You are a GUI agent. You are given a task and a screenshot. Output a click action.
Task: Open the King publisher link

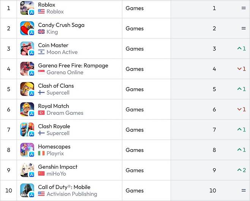coord(52,32)
